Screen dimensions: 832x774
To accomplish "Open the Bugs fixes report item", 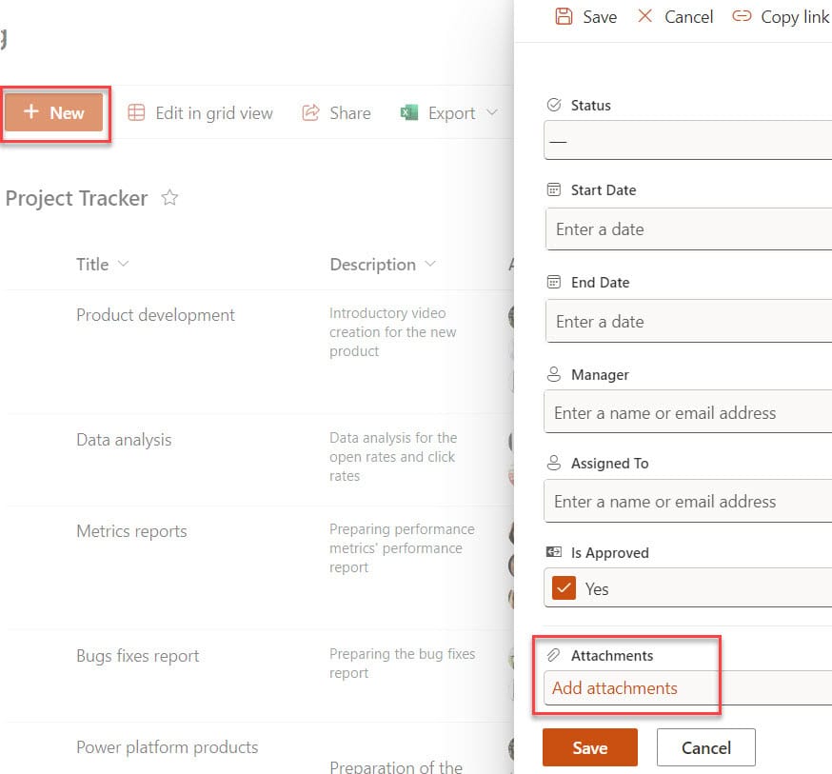I will [138, 656].
